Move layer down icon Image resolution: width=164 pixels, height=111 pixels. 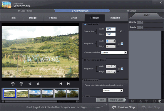point(146,101)
